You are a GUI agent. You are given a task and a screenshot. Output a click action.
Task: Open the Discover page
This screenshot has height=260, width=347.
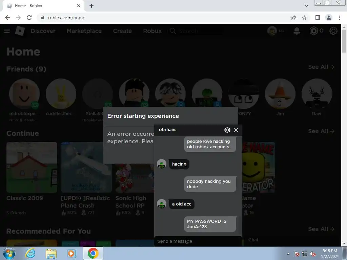tap(43, 31)
